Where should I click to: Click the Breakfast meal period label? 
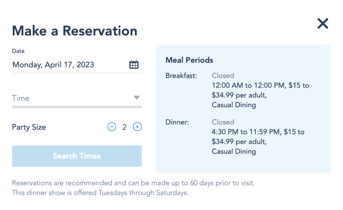[x=181, y=76]
